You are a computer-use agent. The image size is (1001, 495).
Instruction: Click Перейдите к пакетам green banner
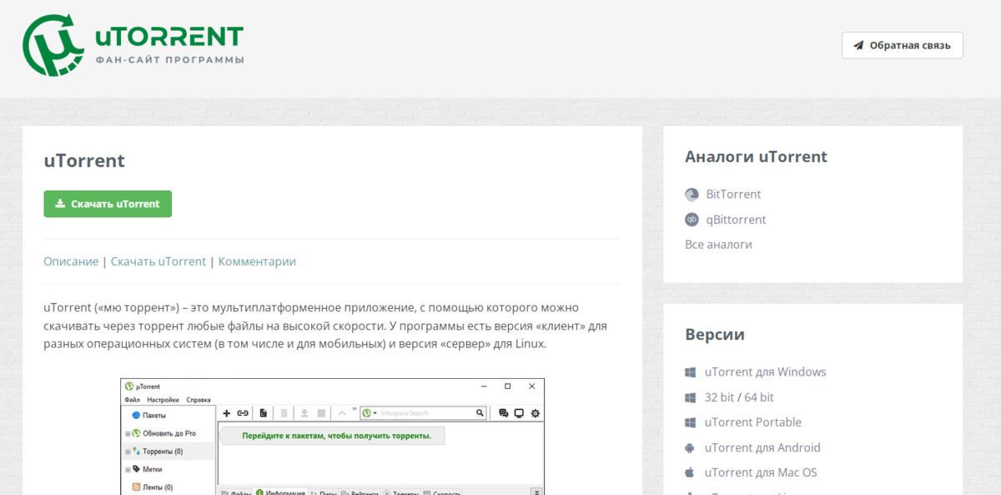coord(332,436)
